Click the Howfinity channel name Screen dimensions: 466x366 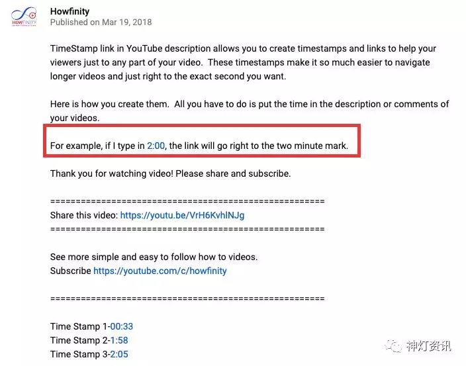(70, 11)
